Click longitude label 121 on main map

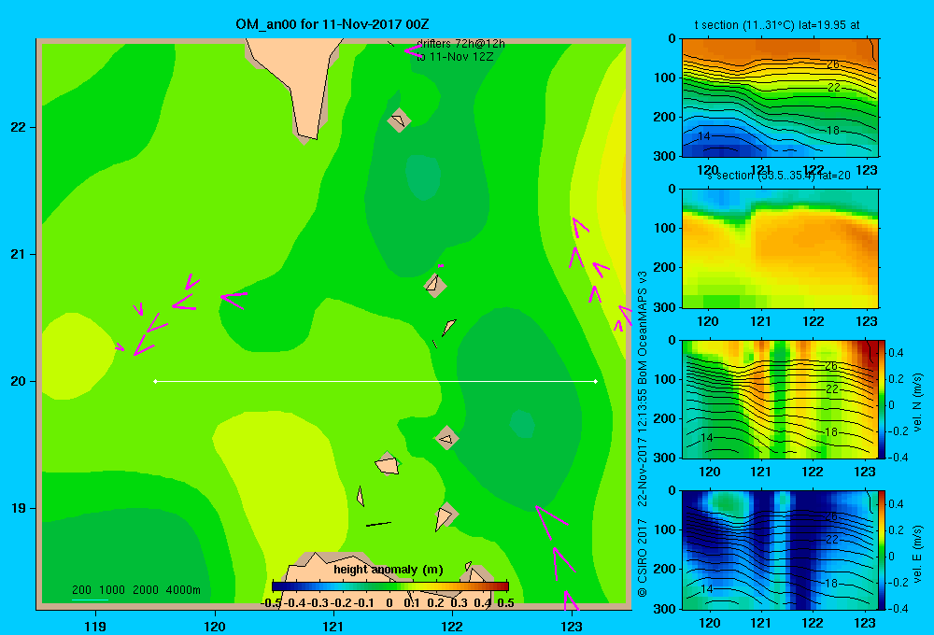(333, 626)
